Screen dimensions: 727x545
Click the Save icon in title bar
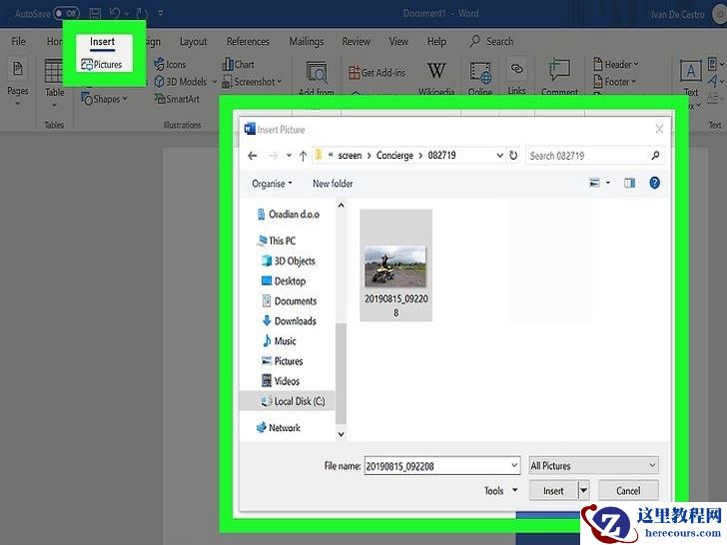point(95,13)
